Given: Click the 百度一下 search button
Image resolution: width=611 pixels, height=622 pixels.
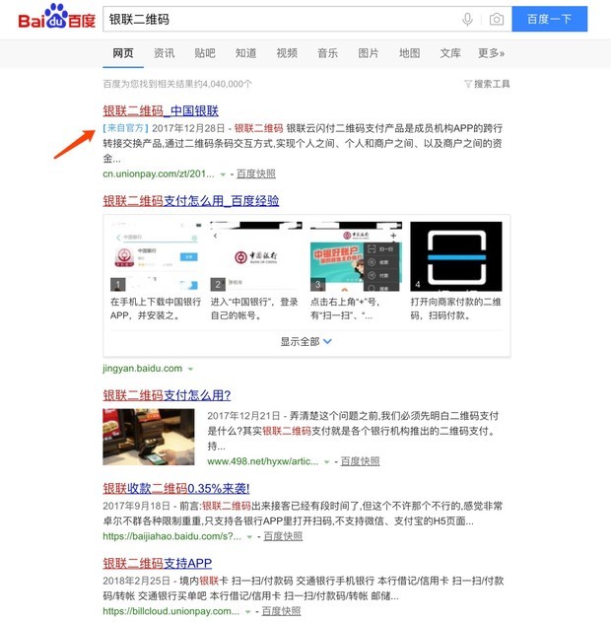Looking at the screenshot, I should click(550, 19).
